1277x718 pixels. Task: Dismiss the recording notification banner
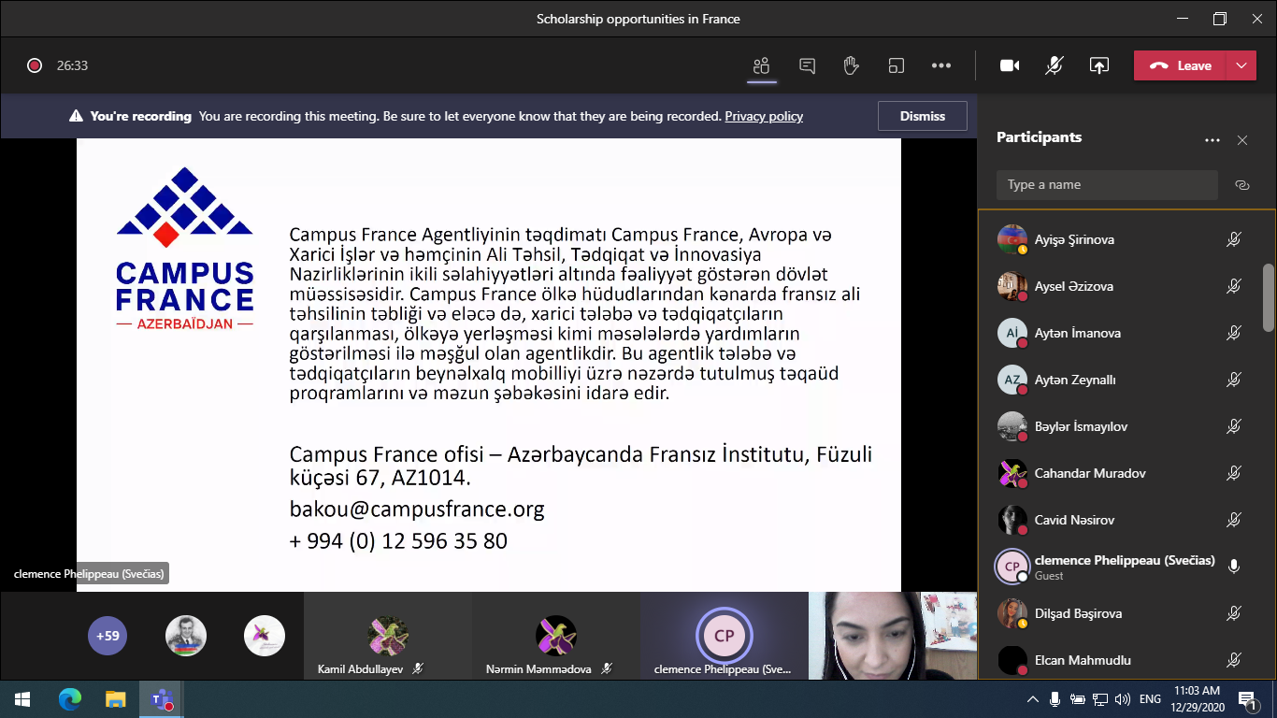[x=922, y=116]
